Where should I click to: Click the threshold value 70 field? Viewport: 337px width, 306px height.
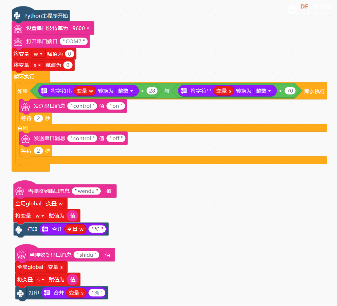289,91
